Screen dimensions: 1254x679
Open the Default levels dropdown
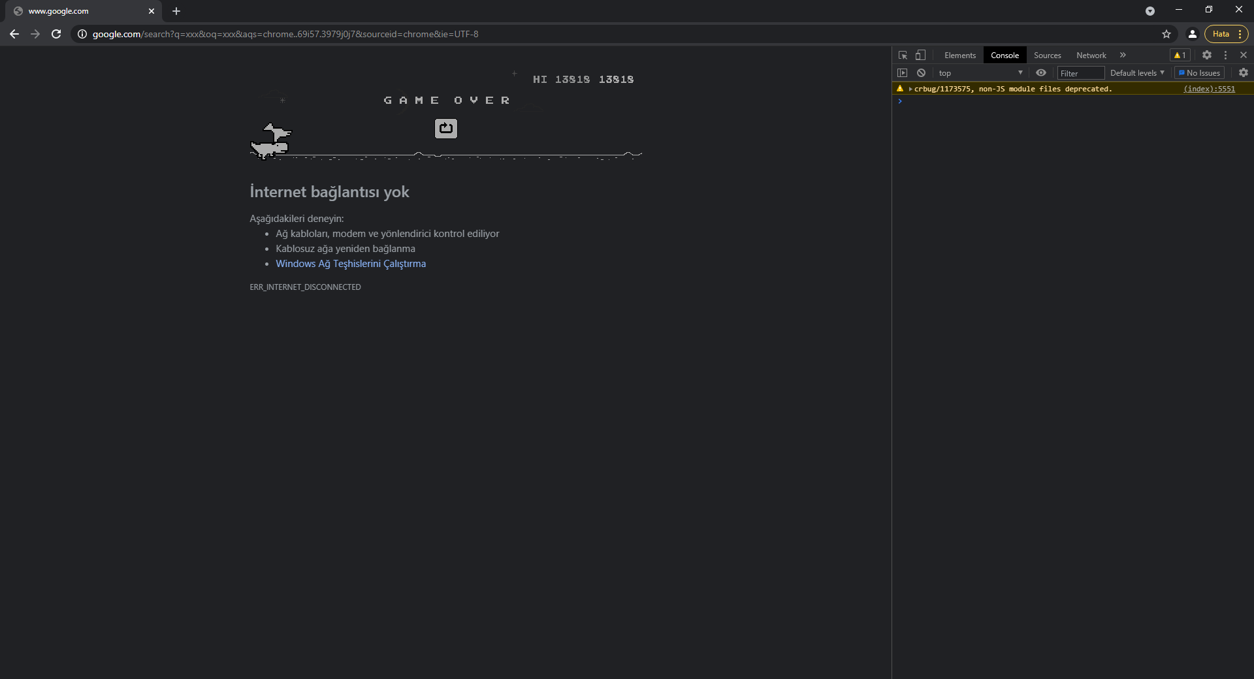[1137, 73]
